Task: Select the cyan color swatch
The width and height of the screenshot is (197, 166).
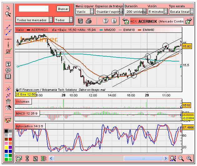Action: (x=6, y=155)
